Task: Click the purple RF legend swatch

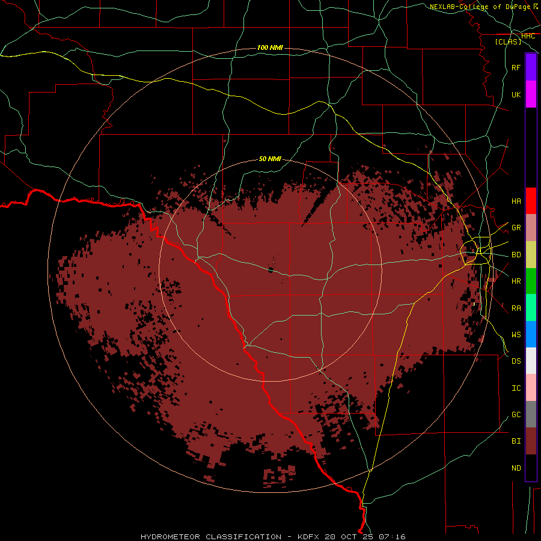Action: tap(531, 67)
